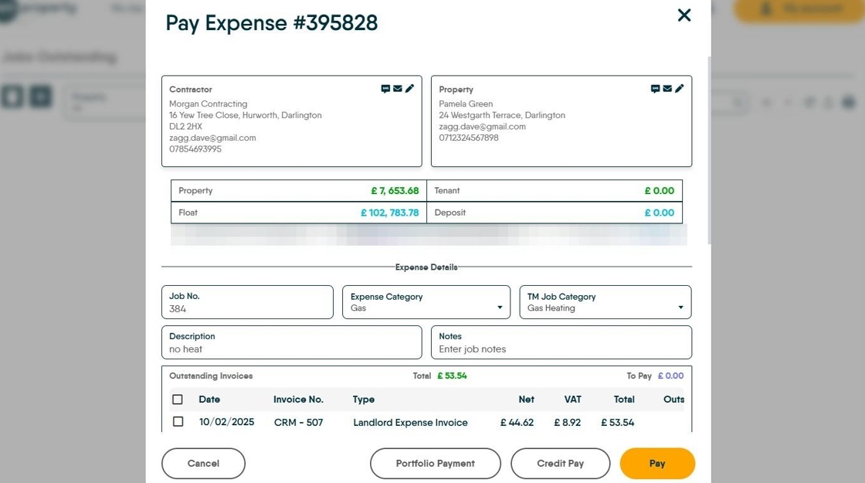Close the Pay Expense dialog
Viewport: 865px width, 483px height.
pyautogui.click(x=684, y=15)
